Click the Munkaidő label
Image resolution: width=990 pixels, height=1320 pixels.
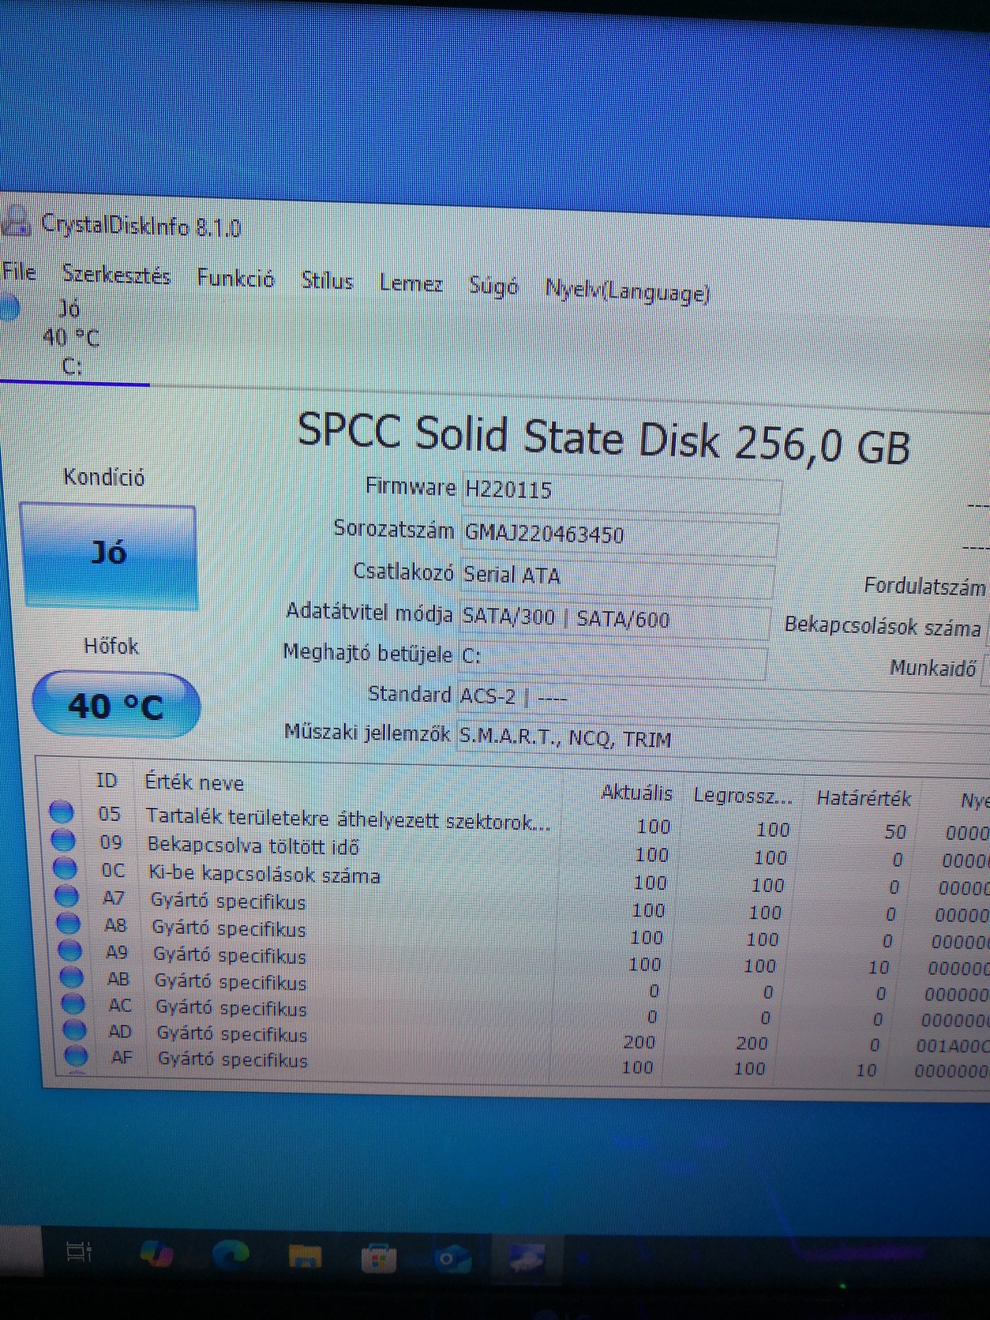(933, 668)
